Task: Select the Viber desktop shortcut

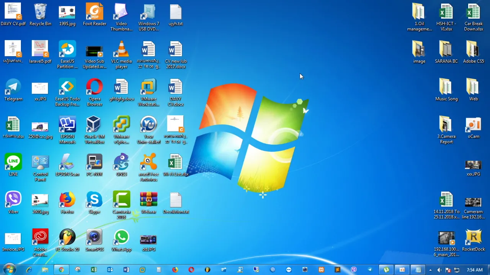Action: tap(13, 202)
